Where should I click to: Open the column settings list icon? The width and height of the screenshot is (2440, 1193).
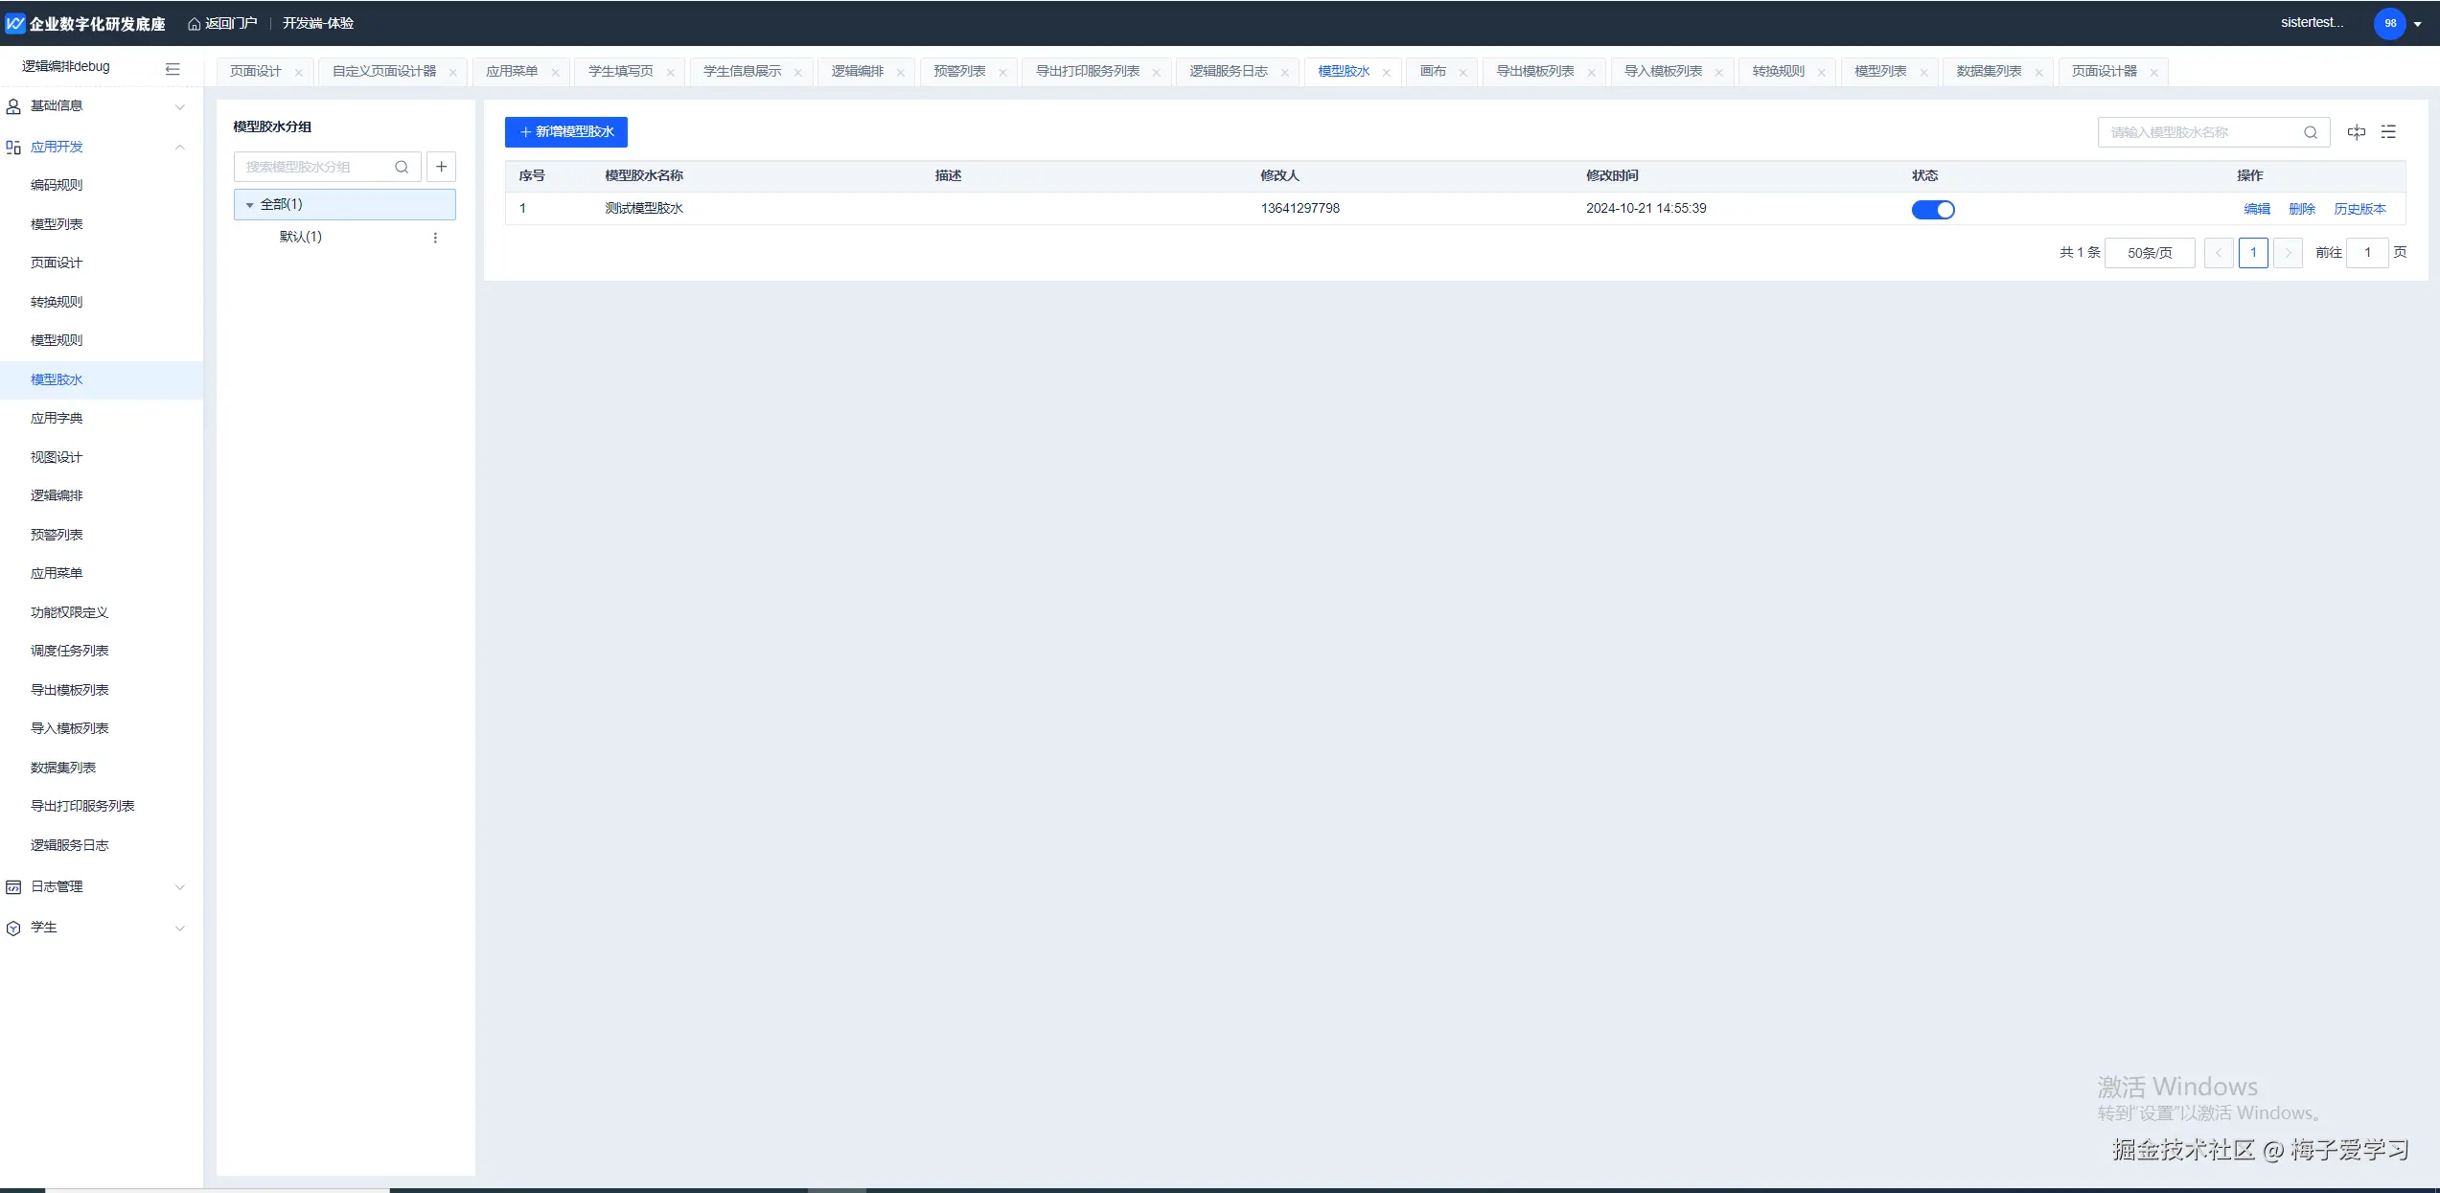[x=2388, y=132]
